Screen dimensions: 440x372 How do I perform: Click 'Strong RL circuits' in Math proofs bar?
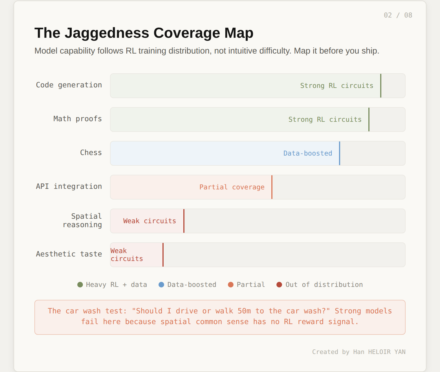coord(325,119)
